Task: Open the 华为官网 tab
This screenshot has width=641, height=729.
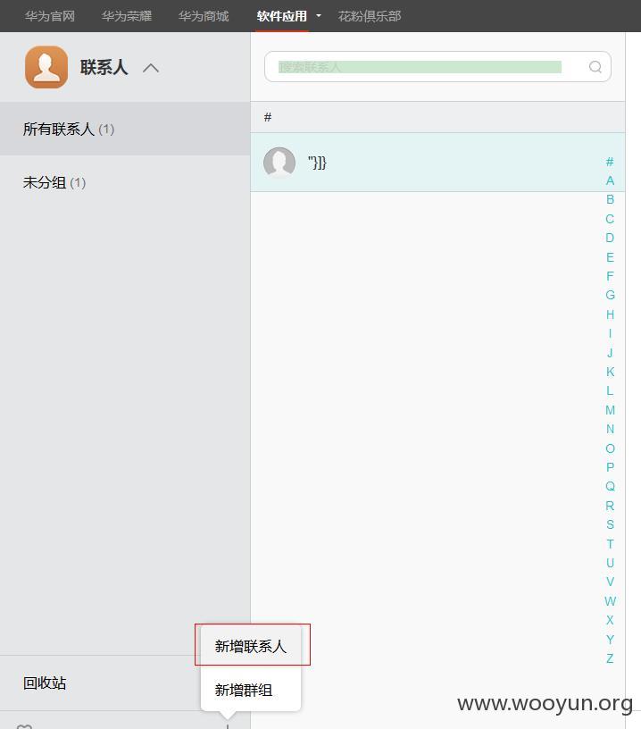Action: pos(50,16)
